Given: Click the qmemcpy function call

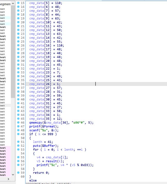Looking at the screenshot, I should [61, 123].
